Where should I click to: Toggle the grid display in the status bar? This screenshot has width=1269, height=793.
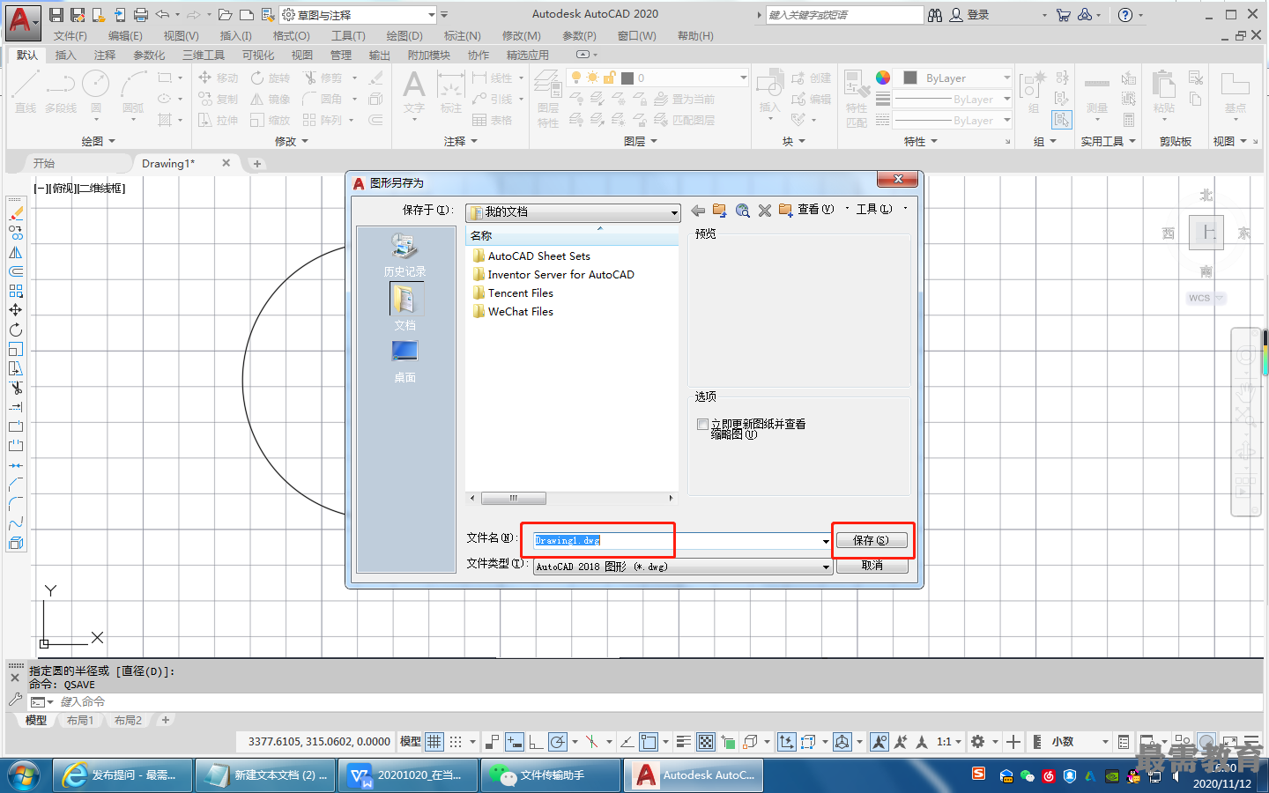(x=434, y=742)
